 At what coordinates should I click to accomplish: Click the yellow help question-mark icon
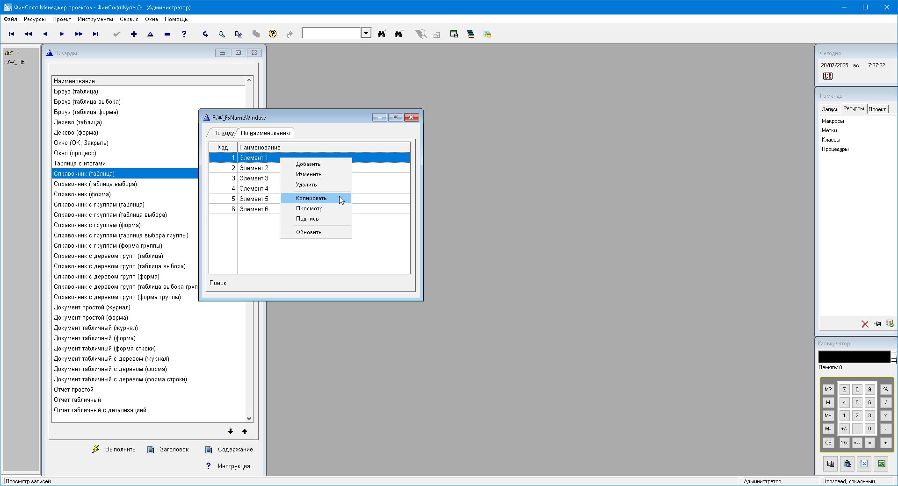coord(273,34)
